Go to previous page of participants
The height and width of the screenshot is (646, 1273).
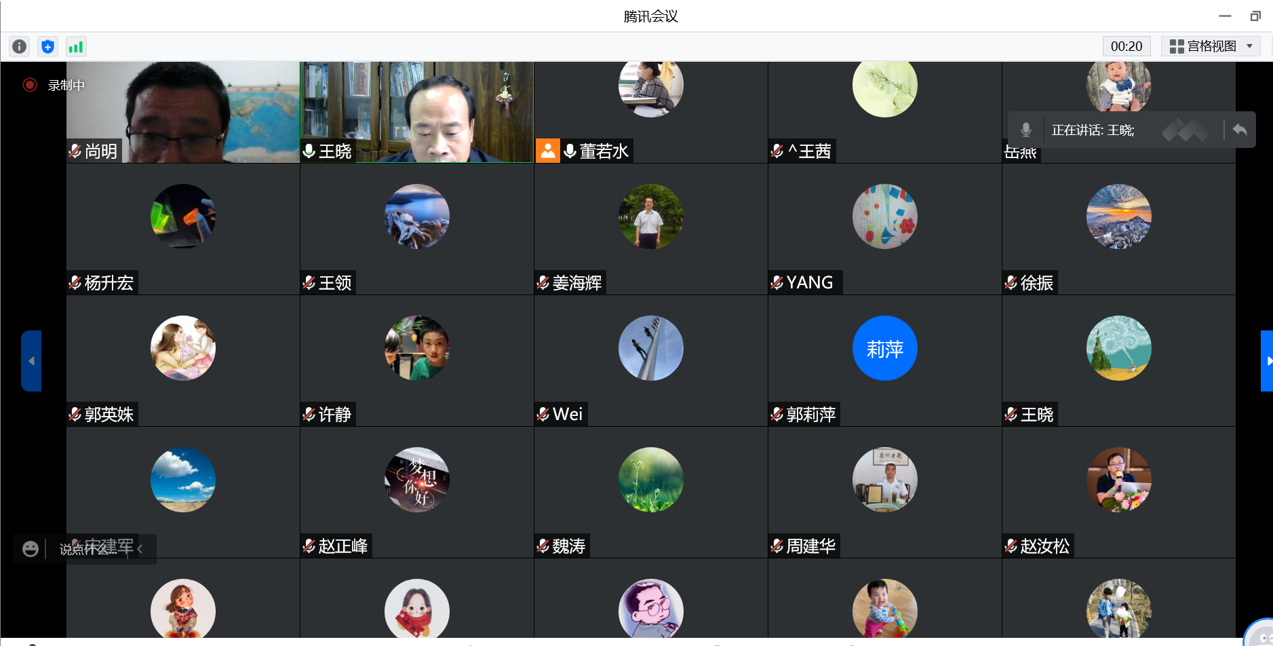pyautogui.click(x=31, y=361)
